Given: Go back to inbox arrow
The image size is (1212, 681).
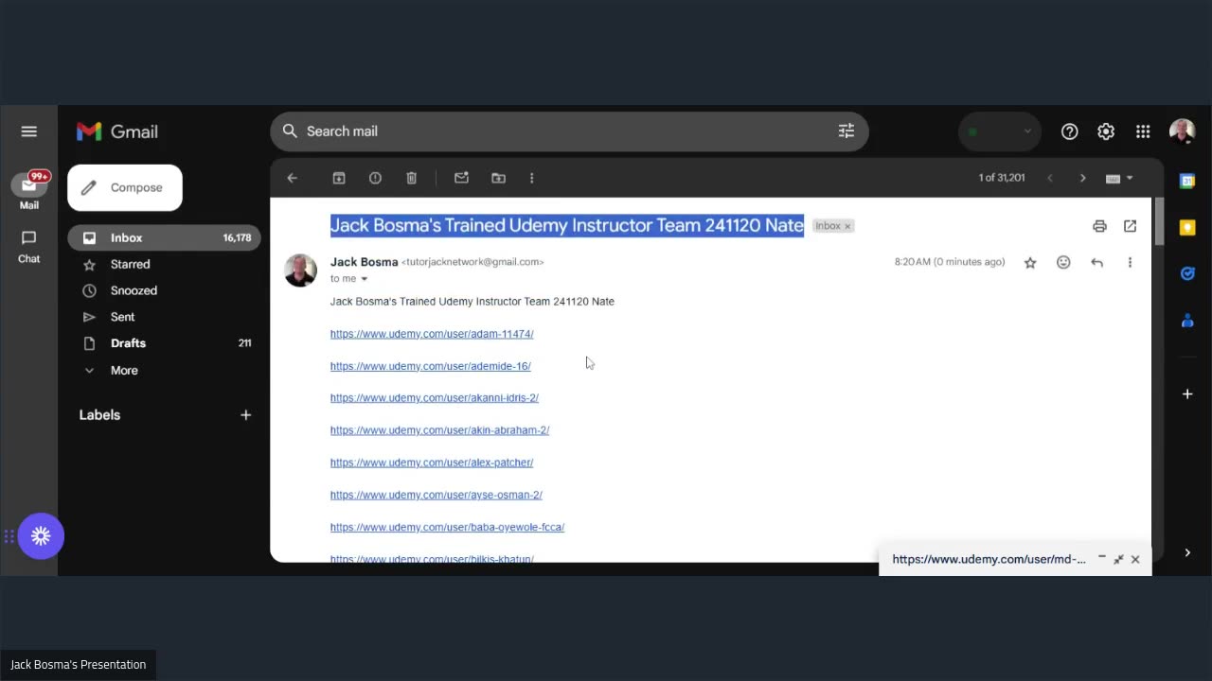Looking at the screenshot, I should click(293, 178).
